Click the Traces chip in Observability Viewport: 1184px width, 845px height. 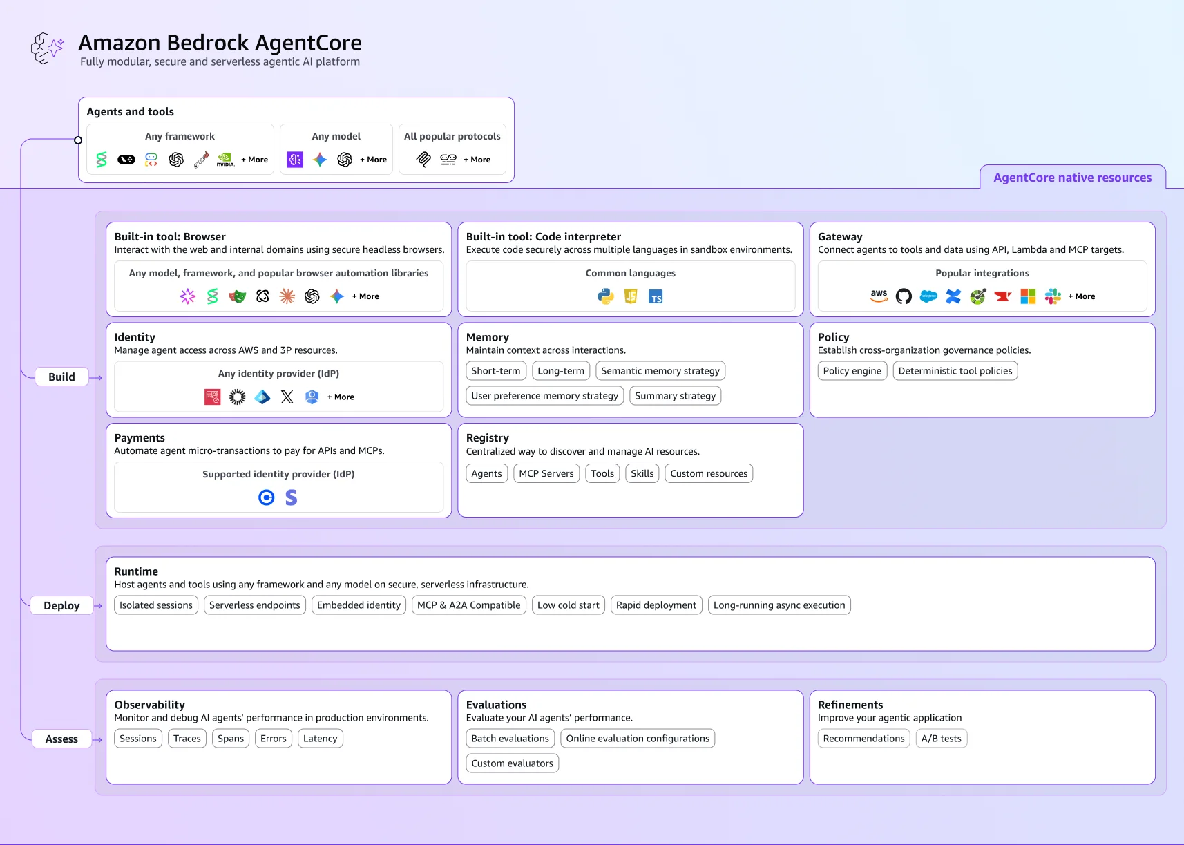187,739
